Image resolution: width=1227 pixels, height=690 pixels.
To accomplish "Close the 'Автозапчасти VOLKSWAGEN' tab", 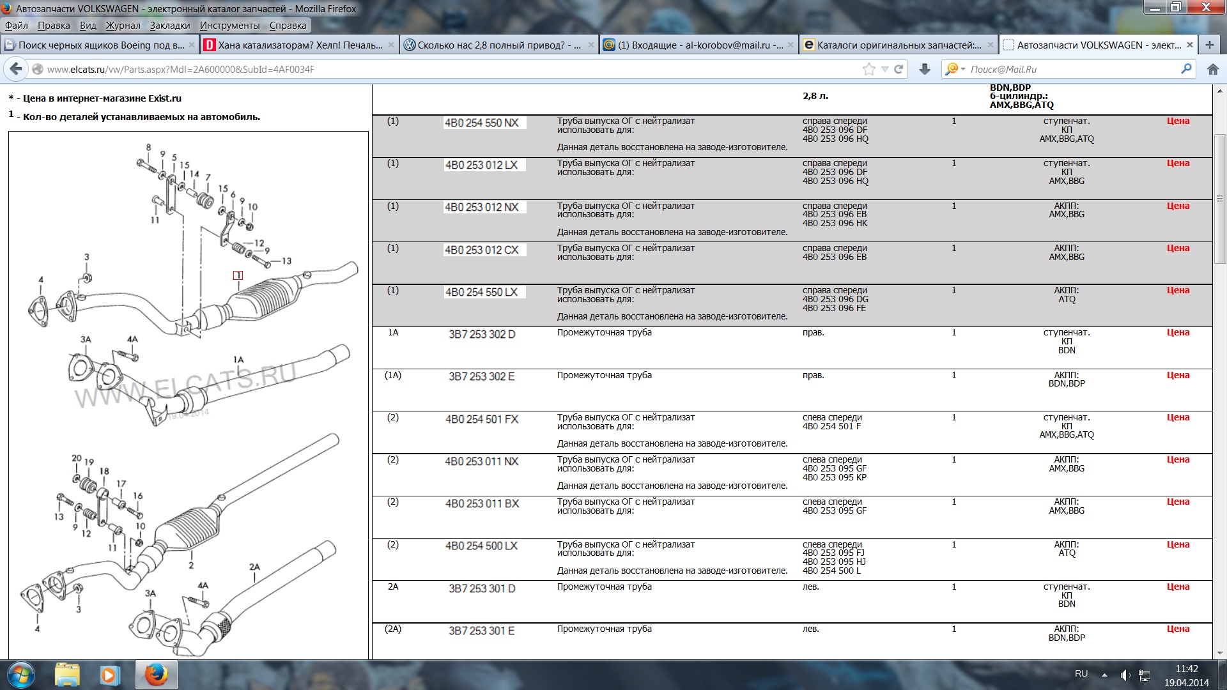I will [x=1189, y=45].
